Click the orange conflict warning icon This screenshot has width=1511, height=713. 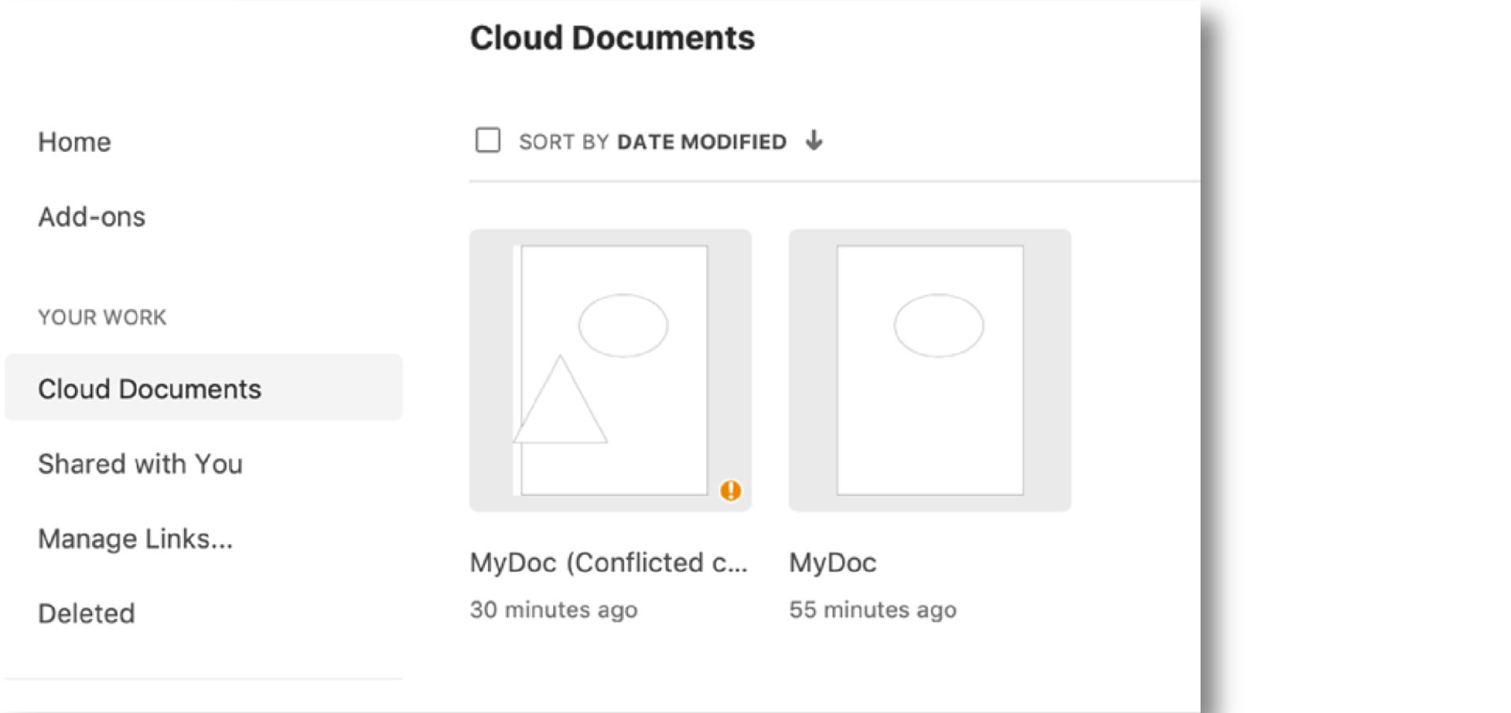click(x=730, y=491)
